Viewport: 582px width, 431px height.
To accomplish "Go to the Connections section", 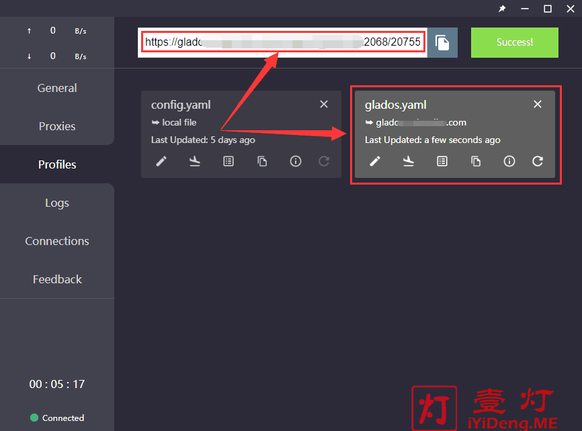I will (57, 241).
